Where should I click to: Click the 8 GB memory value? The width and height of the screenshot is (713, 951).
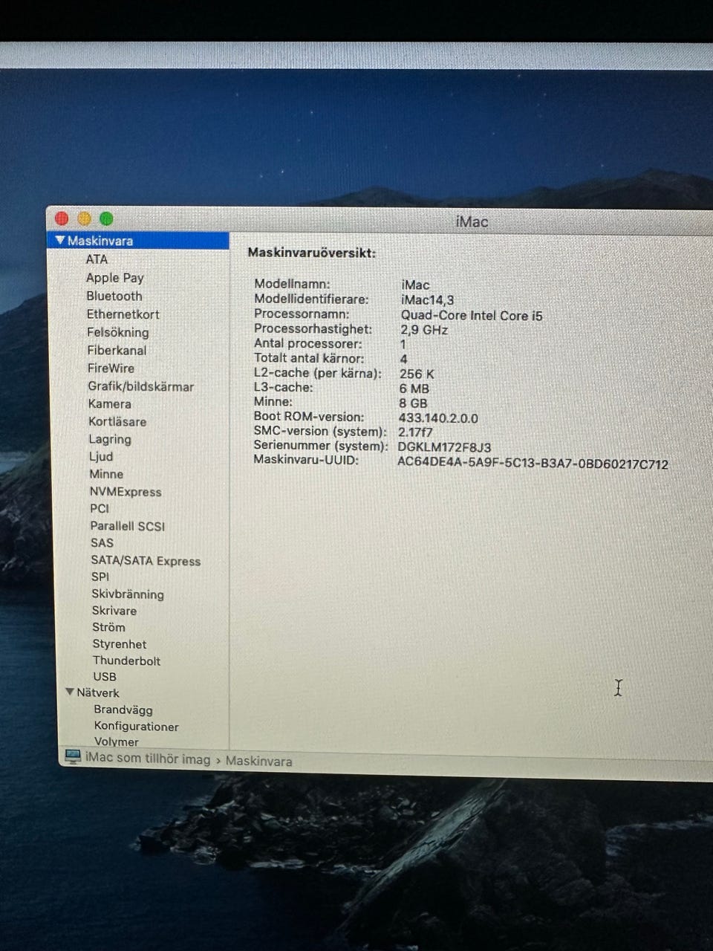[413, 403]
